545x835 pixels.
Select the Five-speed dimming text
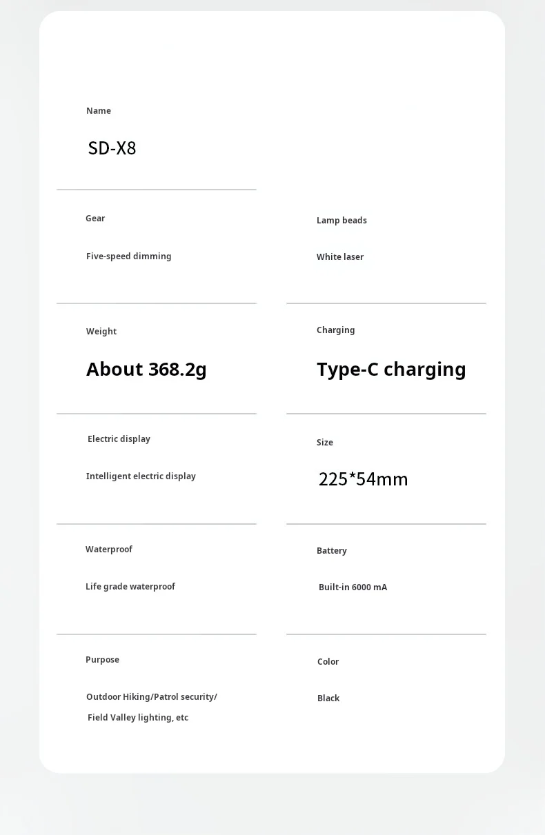tap(129, 256)
